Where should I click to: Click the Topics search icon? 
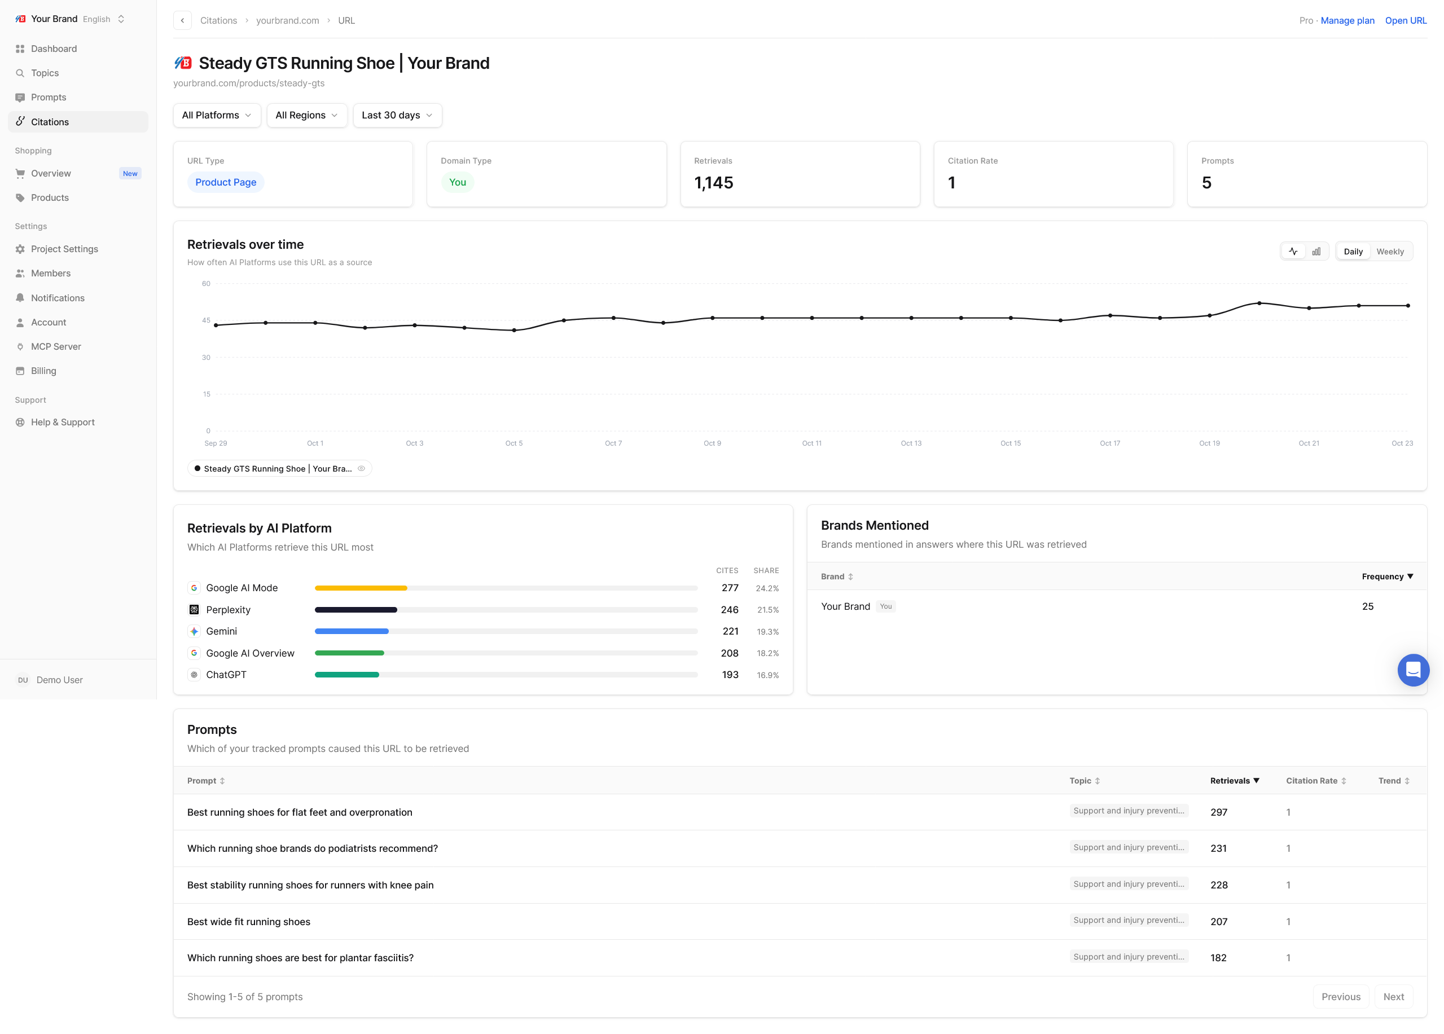click(20, 73)
